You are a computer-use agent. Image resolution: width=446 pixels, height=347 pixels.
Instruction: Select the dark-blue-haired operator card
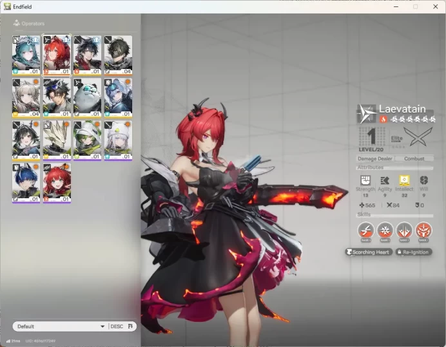(x=26, y=183)
